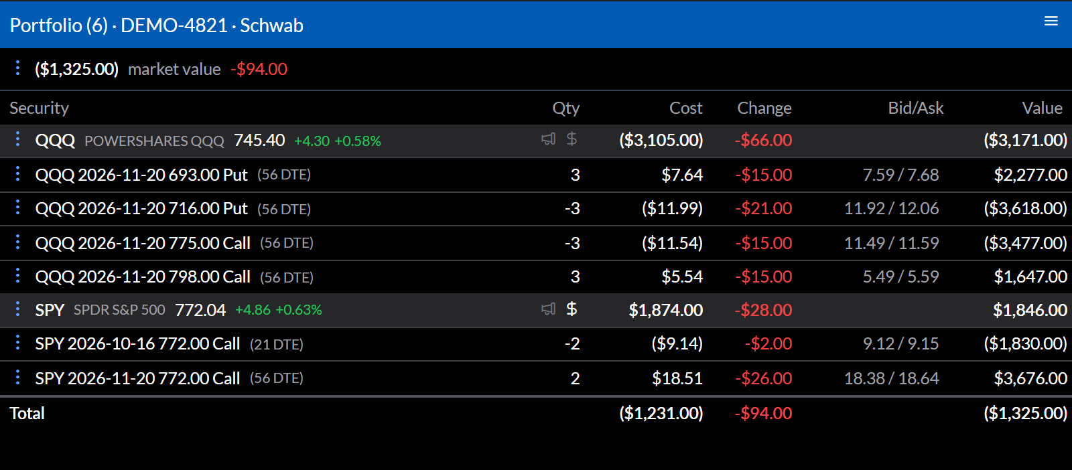Click the 9.12 / 9.15 bid/ask quote
The width and height of the screenshot is (1072, 470).
pyautogui.click(x=900, y=343)
